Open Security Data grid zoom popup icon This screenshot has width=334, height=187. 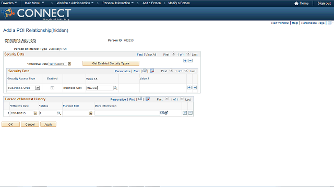point(145,71)
